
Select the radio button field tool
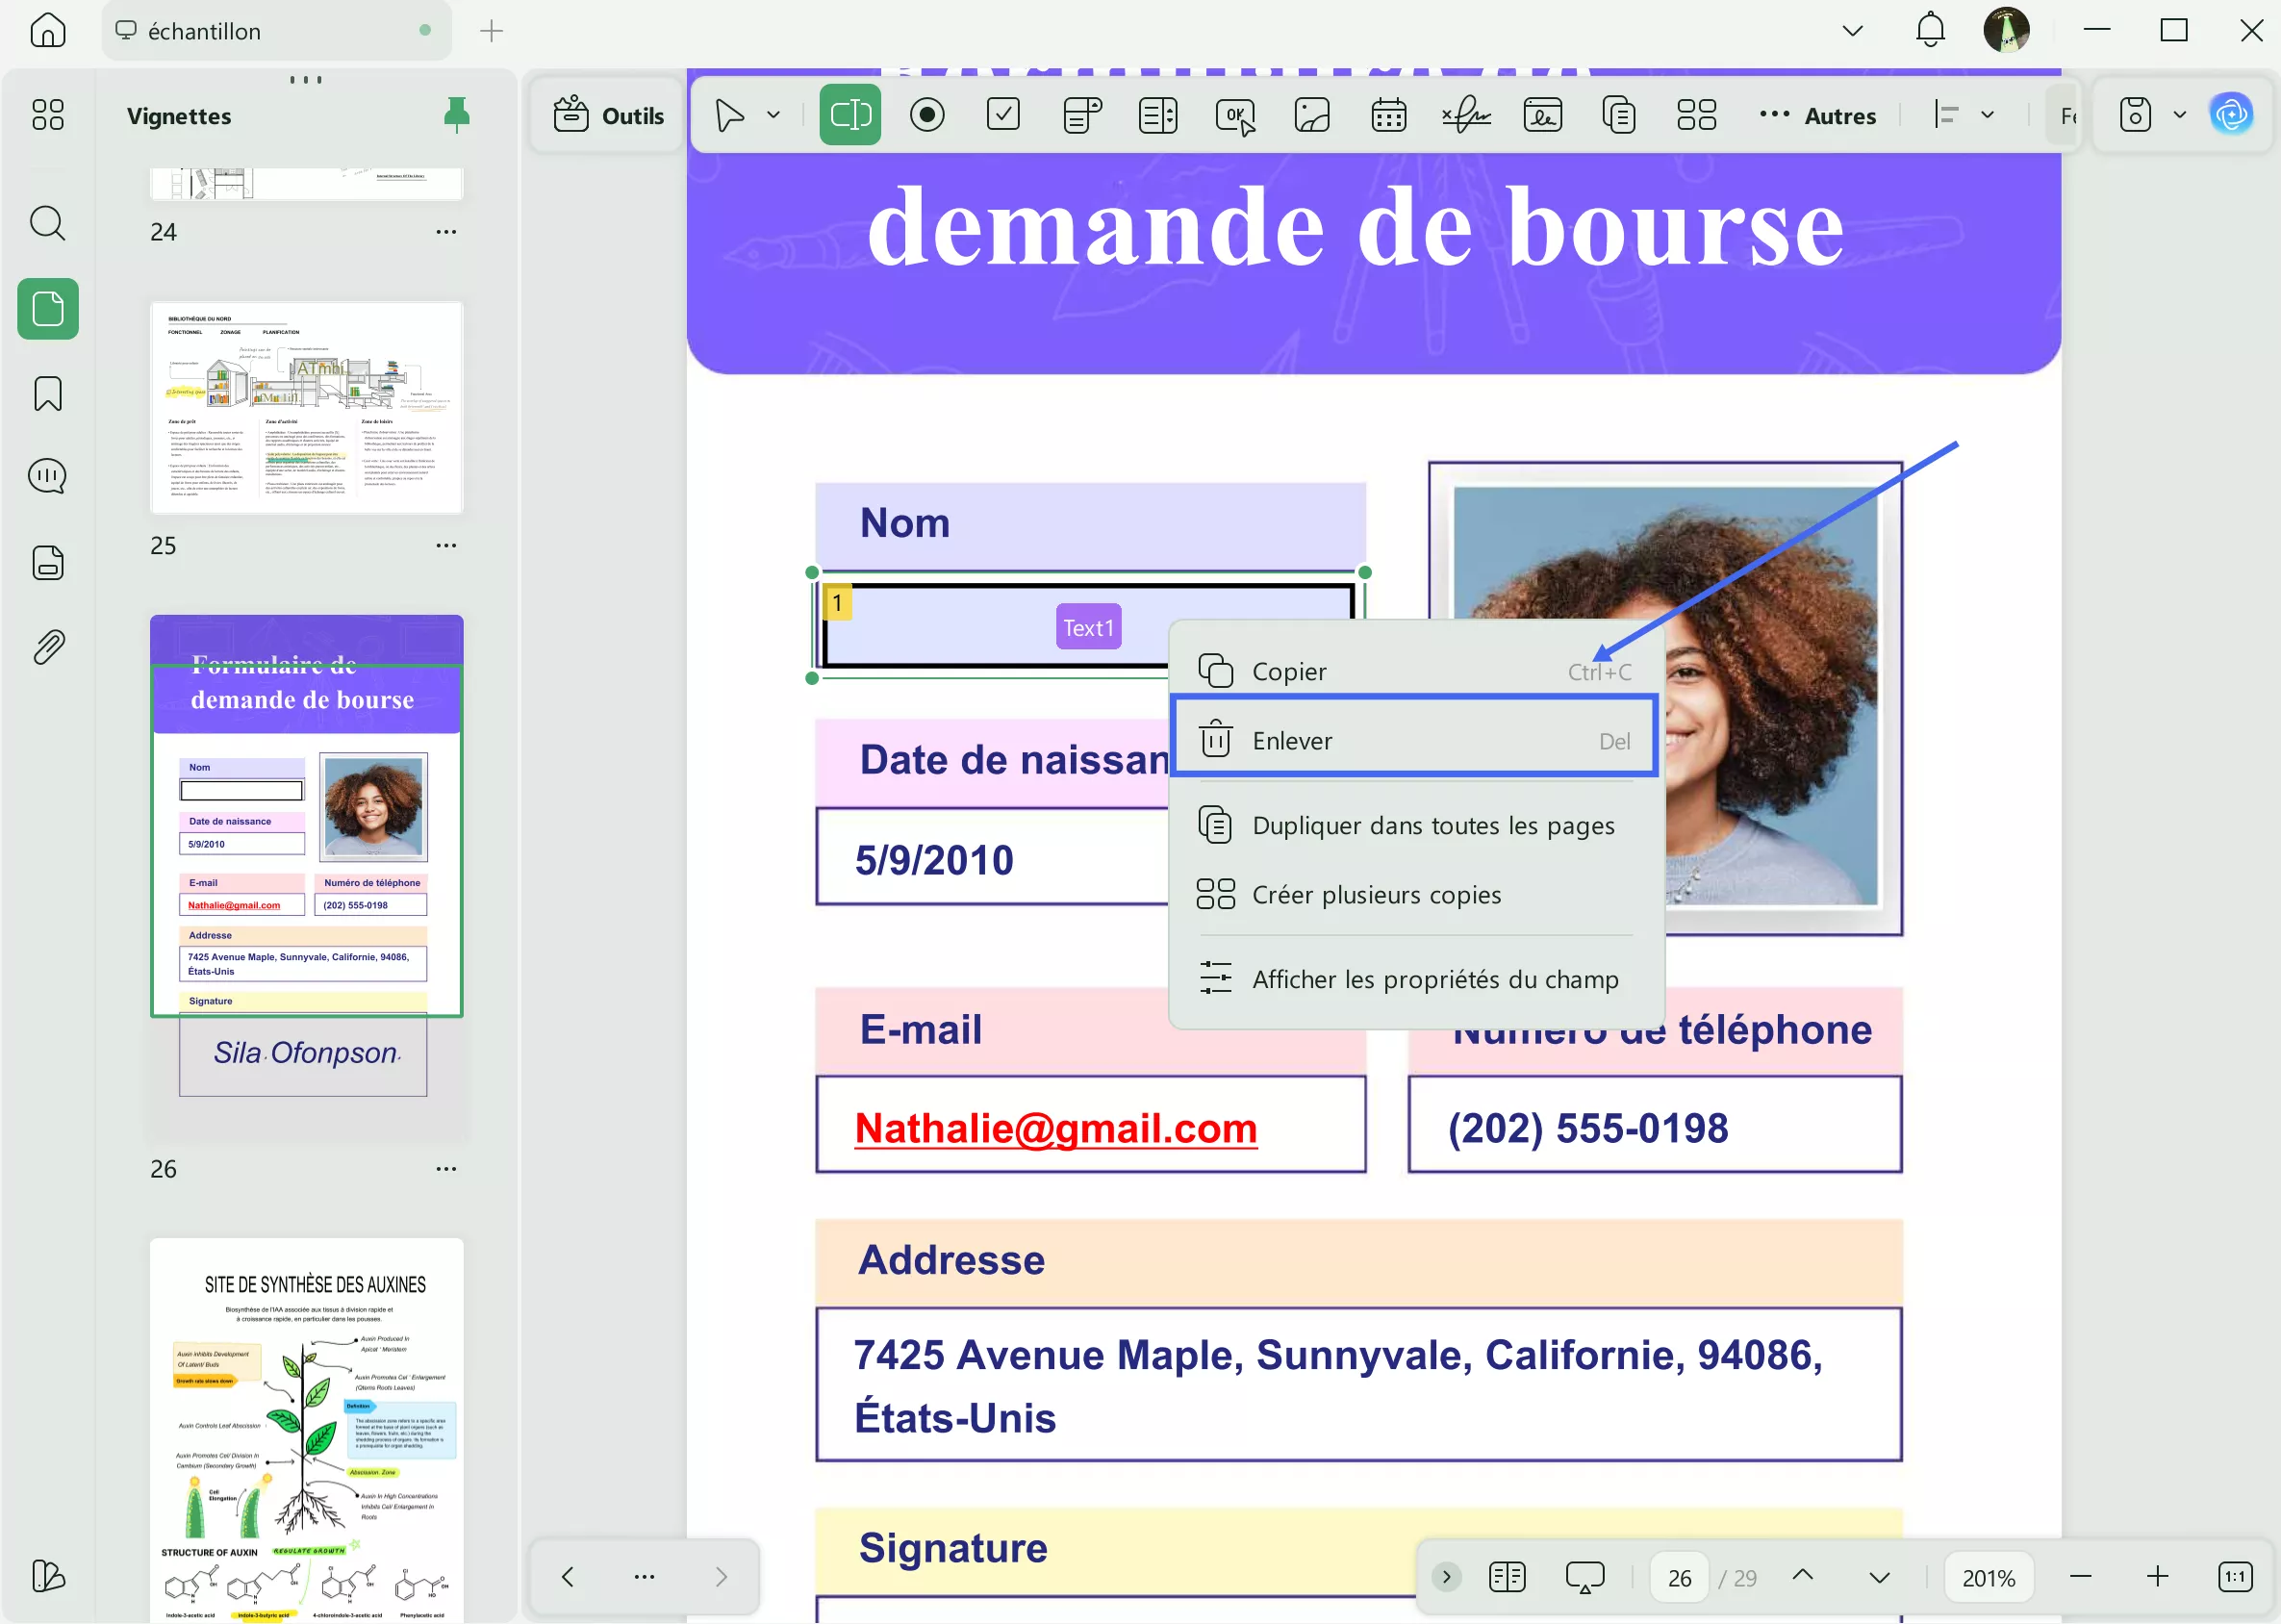point(927,115)
